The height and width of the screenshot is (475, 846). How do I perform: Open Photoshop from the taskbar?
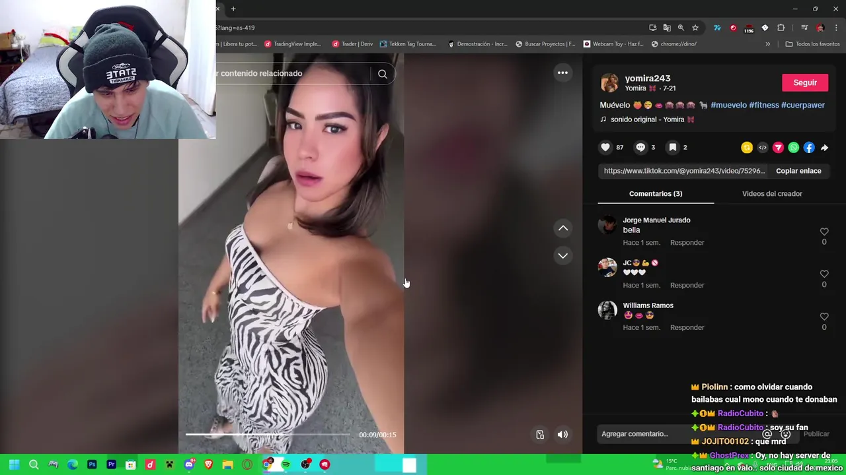point(92,464)
